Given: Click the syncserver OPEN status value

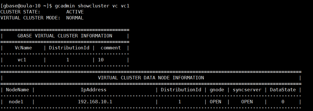Looking at the screenshot, I should (x=247, y=102).
